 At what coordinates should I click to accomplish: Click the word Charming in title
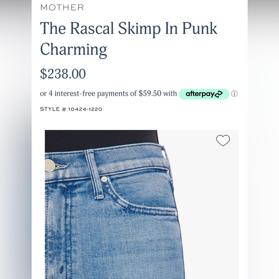74,50
